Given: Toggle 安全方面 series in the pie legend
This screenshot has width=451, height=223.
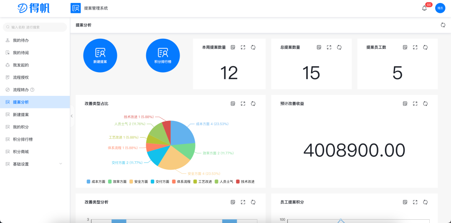Looking at the screenshot, I should 139,182.
